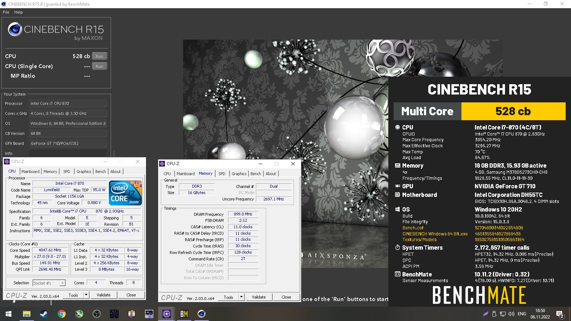
Task: Click the ENG input language indicator
Action: (x=522, y=314)
